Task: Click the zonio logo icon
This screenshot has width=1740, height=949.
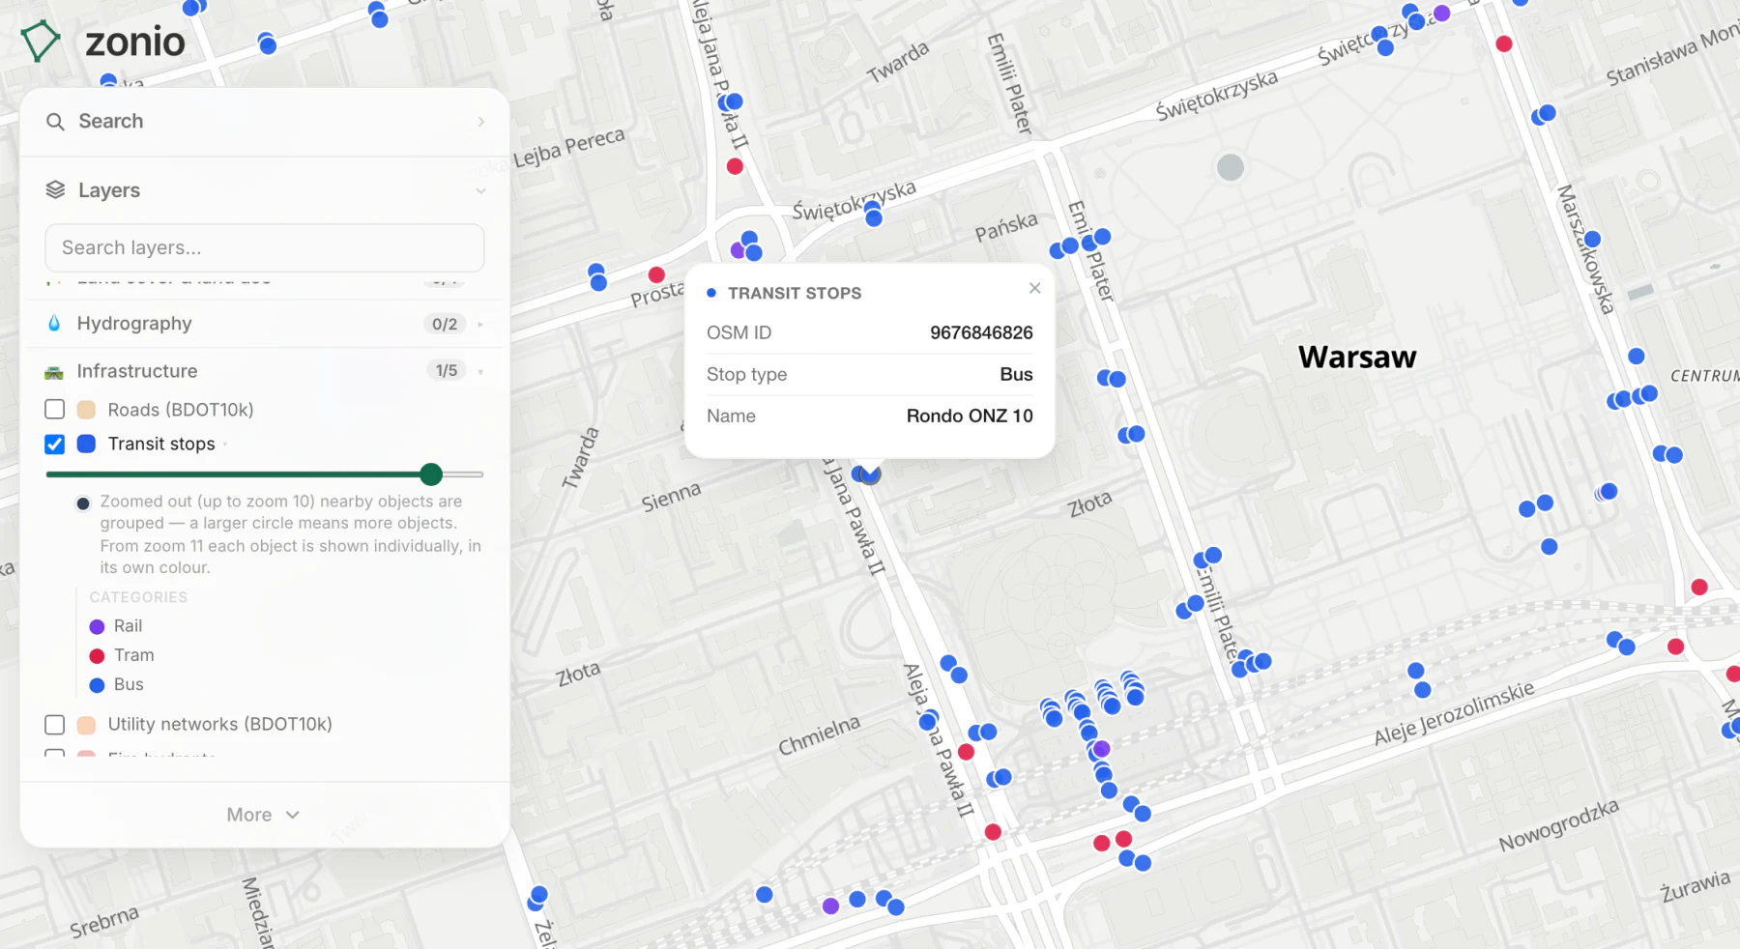Action: click(x=41, y=41)
